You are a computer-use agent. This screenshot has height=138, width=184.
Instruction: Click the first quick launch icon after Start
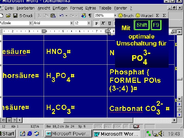(22, 134)
